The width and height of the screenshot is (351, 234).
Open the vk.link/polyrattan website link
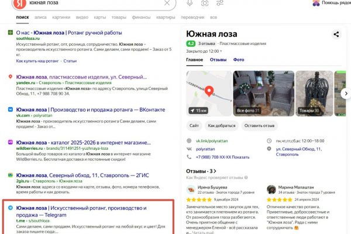point(212,141)
